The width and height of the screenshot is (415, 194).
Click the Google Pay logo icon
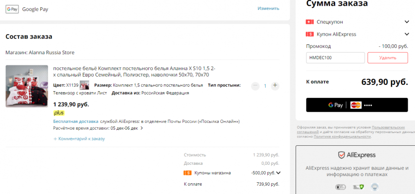(12, 9)
